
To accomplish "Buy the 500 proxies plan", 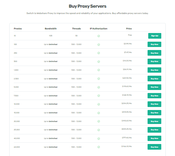I will pos(154,61).
